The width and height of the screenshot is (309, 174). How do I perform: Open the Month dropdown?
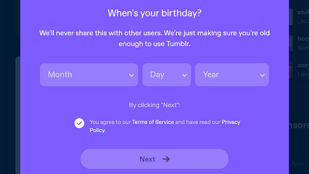pos(89,75)
